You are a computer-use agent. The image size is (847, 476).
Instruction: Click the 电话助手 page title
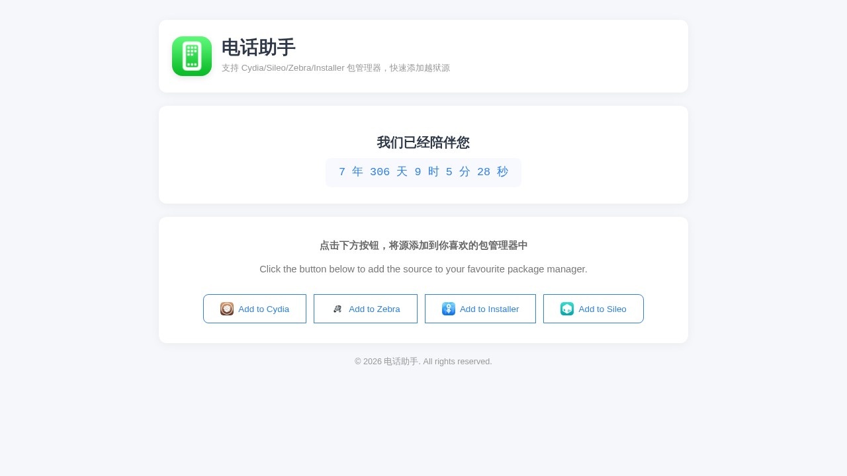point(259,48)
